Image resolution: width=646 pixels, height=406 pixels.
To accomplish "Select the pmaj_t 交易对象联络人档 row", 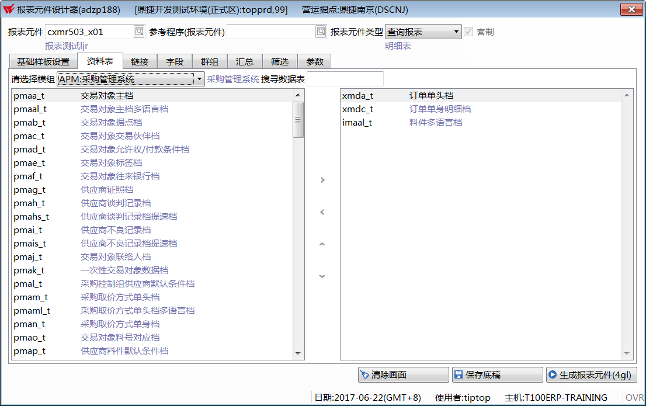I will 152,257.
